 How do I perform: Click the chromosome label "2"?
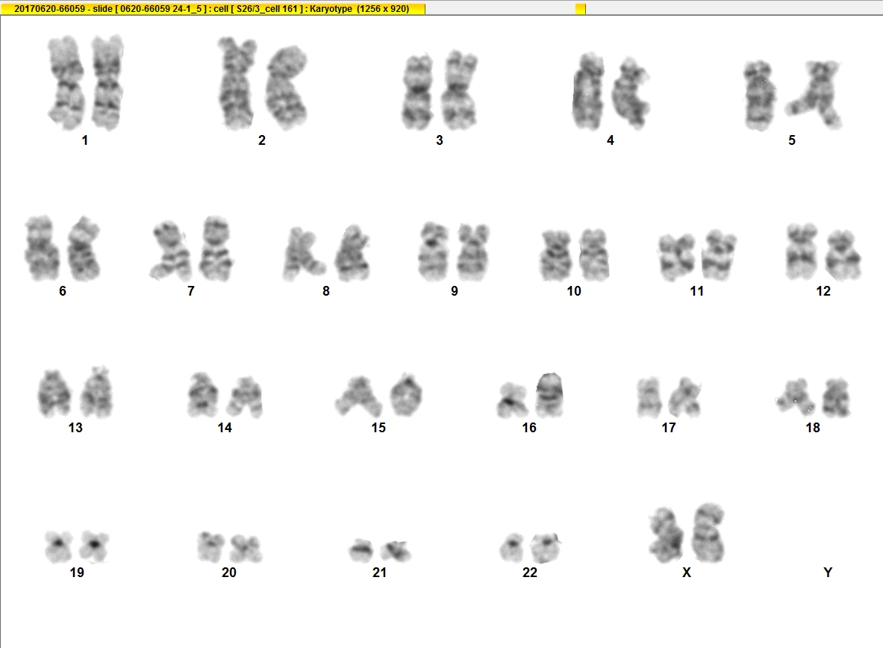(x=262, y=140)
